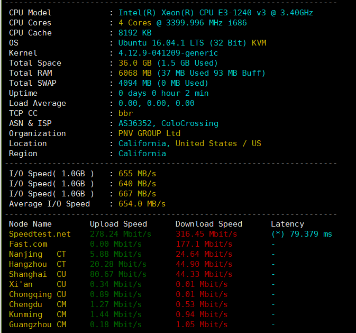356x333 pixels.
Task: Click the Speedtest.net node name
Action: point(40,234)
